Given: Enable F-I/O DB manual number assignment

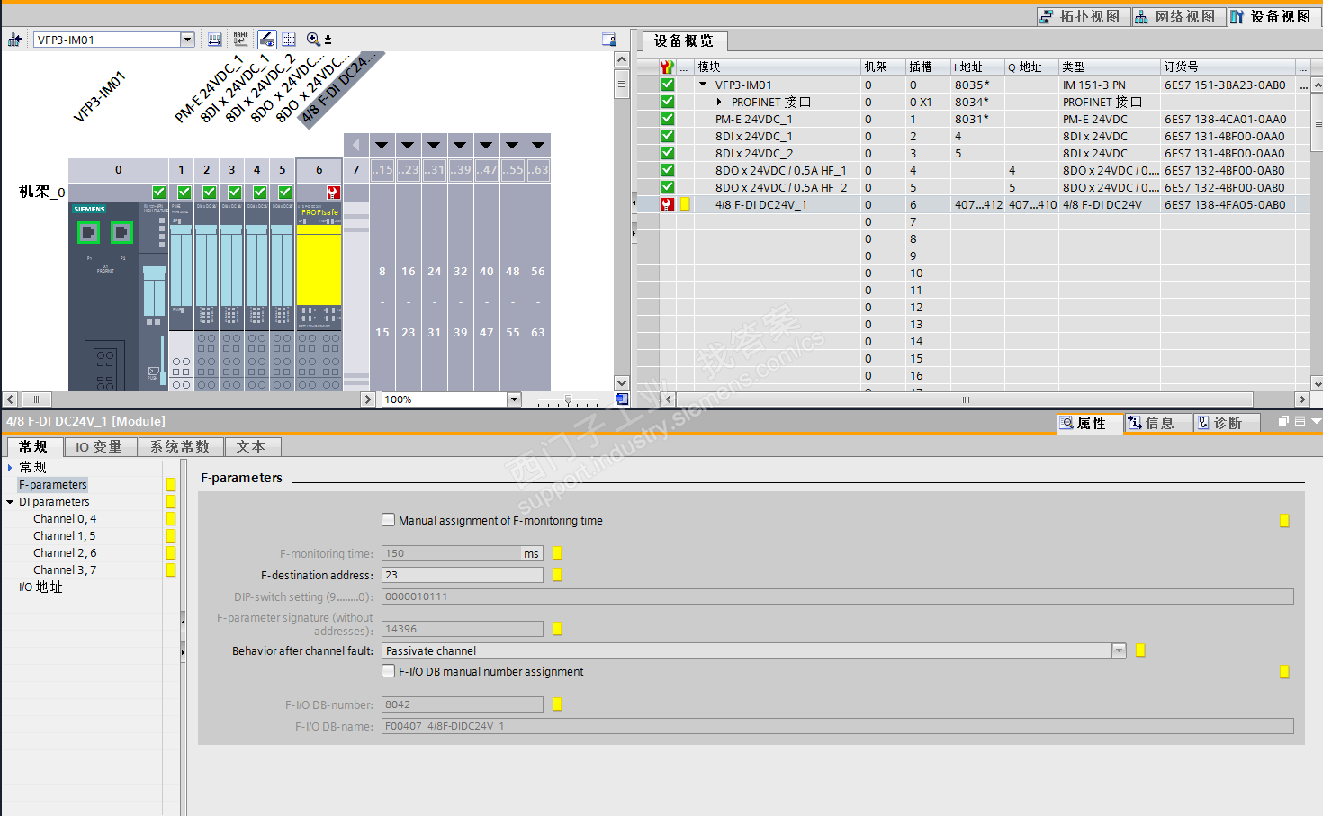Looking at the screenshot, I should 389,671.
